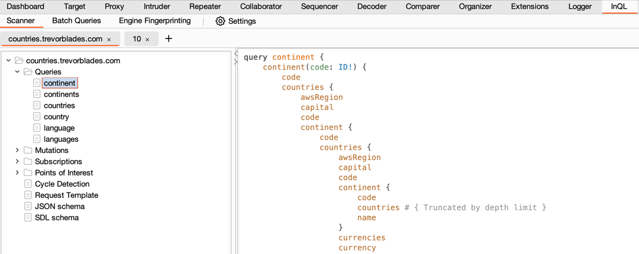Close the countries.trevorblades.com session tab
The width and height of the screenshot is (639, 254).
click(x=109, y=40)
